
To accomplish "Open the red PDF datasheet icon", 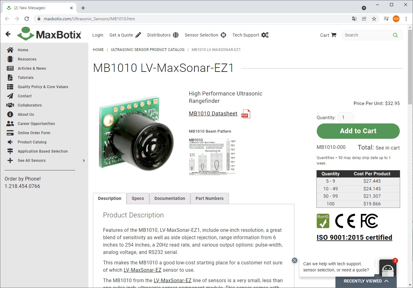I will pyautogui.click(x=246, y=114).
